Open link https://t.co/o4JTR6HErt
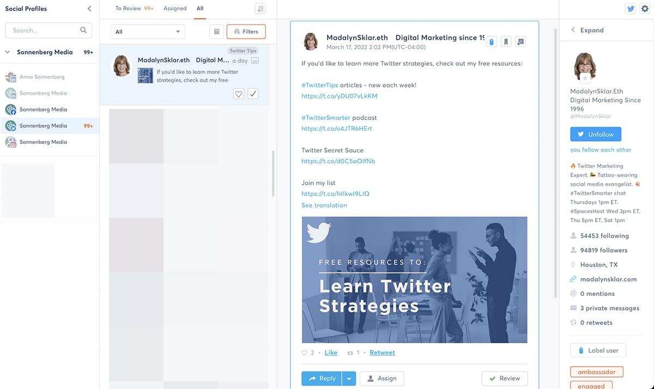 [x=337, y=129]
